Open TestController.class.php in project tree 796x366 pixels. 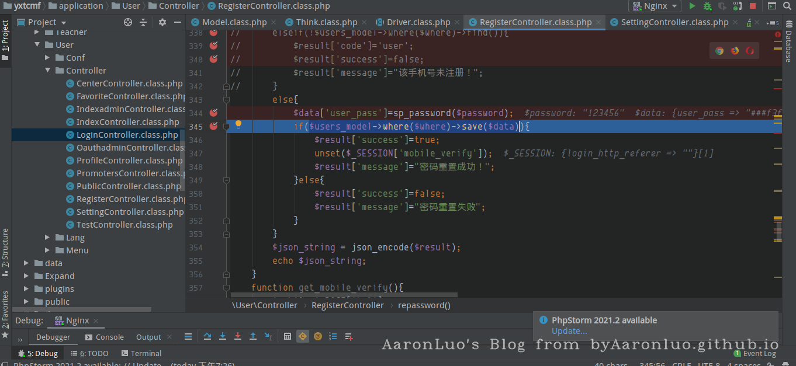tap(124, 225)
